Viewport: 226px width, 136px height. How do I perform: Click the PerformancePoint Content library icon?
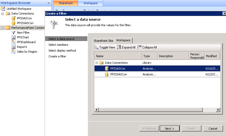pos(8,28)
